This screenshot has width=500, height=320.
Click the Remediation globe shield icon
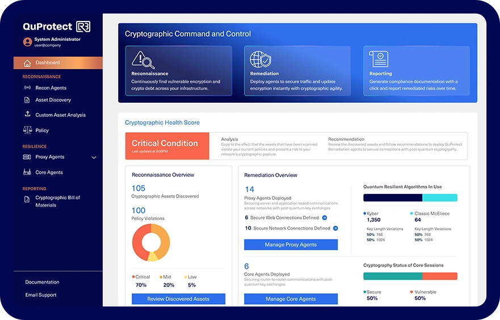click(x=260, y=59)
